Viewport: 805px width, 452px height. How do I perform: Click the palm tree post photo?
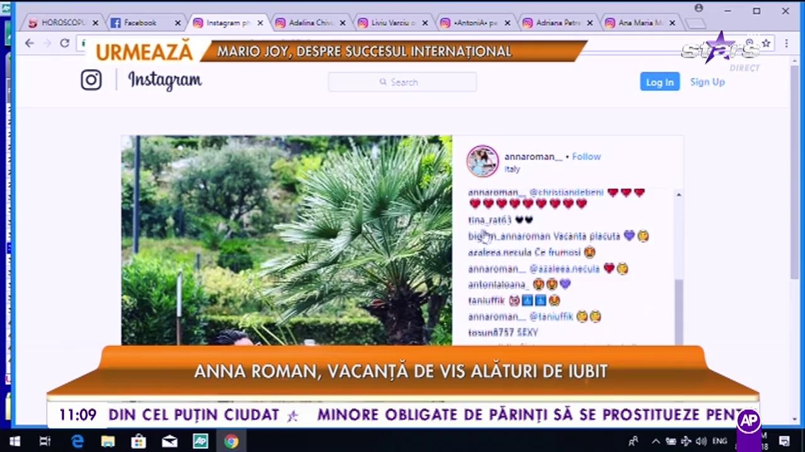(286, 240)
